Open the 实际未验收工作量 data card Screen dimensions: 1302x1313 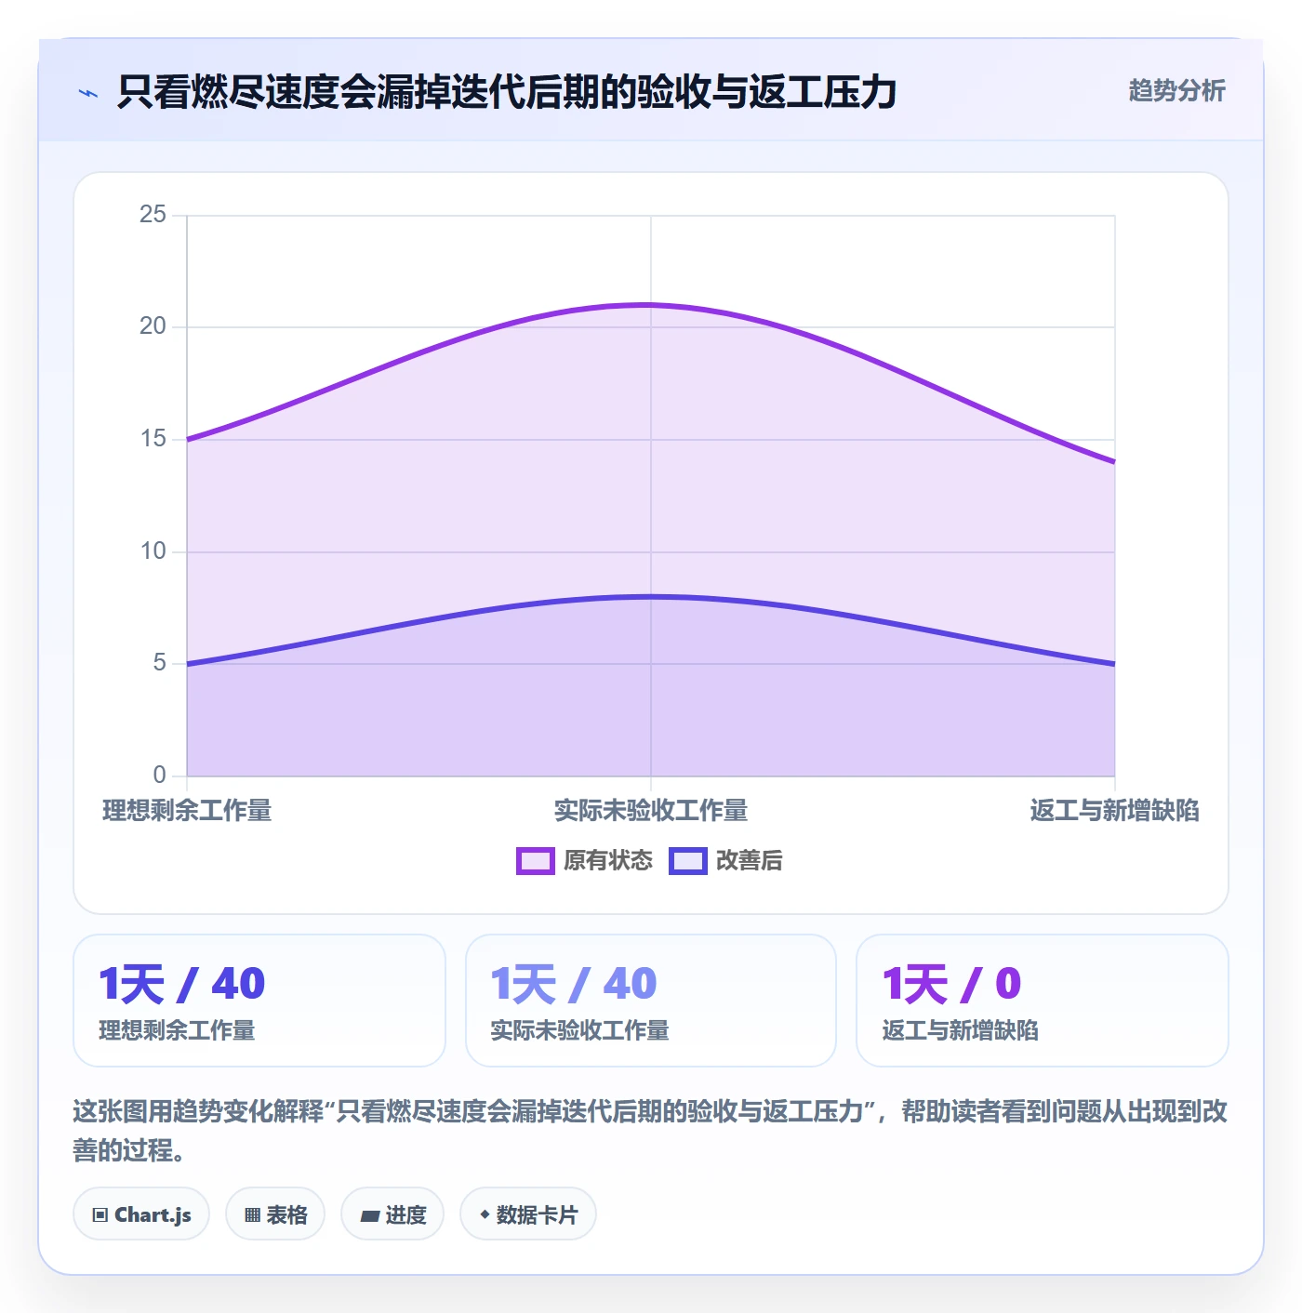[x=651, y=1001]
